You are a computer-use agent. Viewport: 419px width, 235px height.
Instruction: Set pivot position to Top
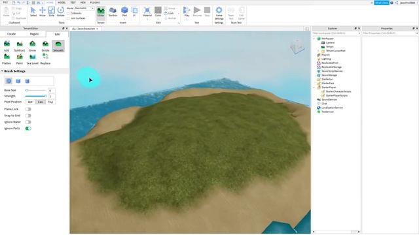[50, 102]
